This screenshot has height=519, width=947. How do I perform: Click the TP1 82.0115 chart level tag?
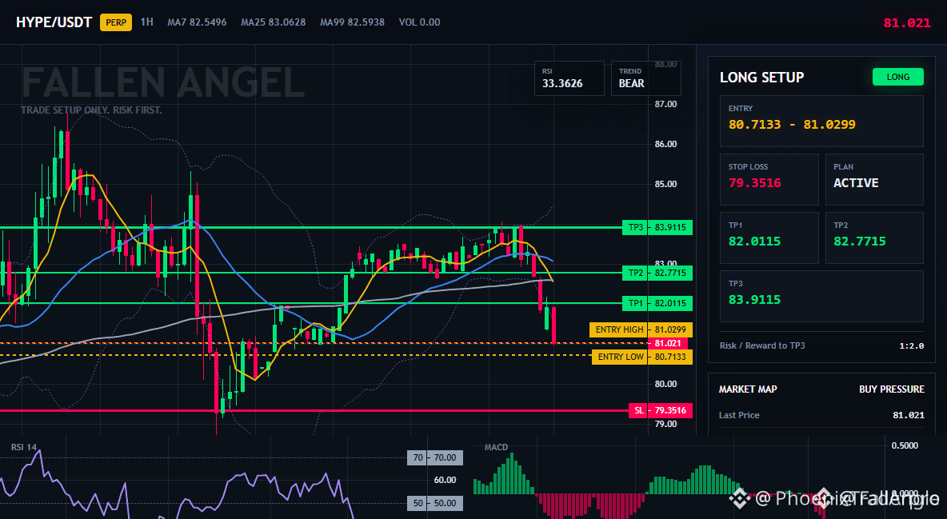[657, 303]
